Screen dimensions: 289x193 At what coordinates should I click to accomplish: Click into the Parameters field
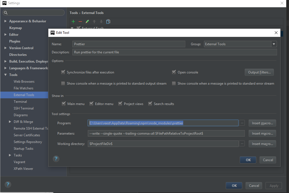click(166, 134)
